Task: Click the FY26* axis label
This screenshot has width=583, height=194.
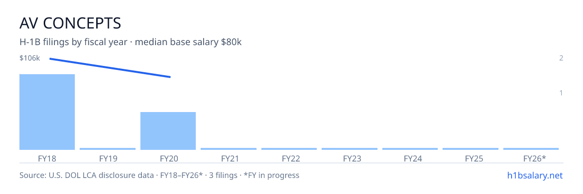Action: click(534, 158)
